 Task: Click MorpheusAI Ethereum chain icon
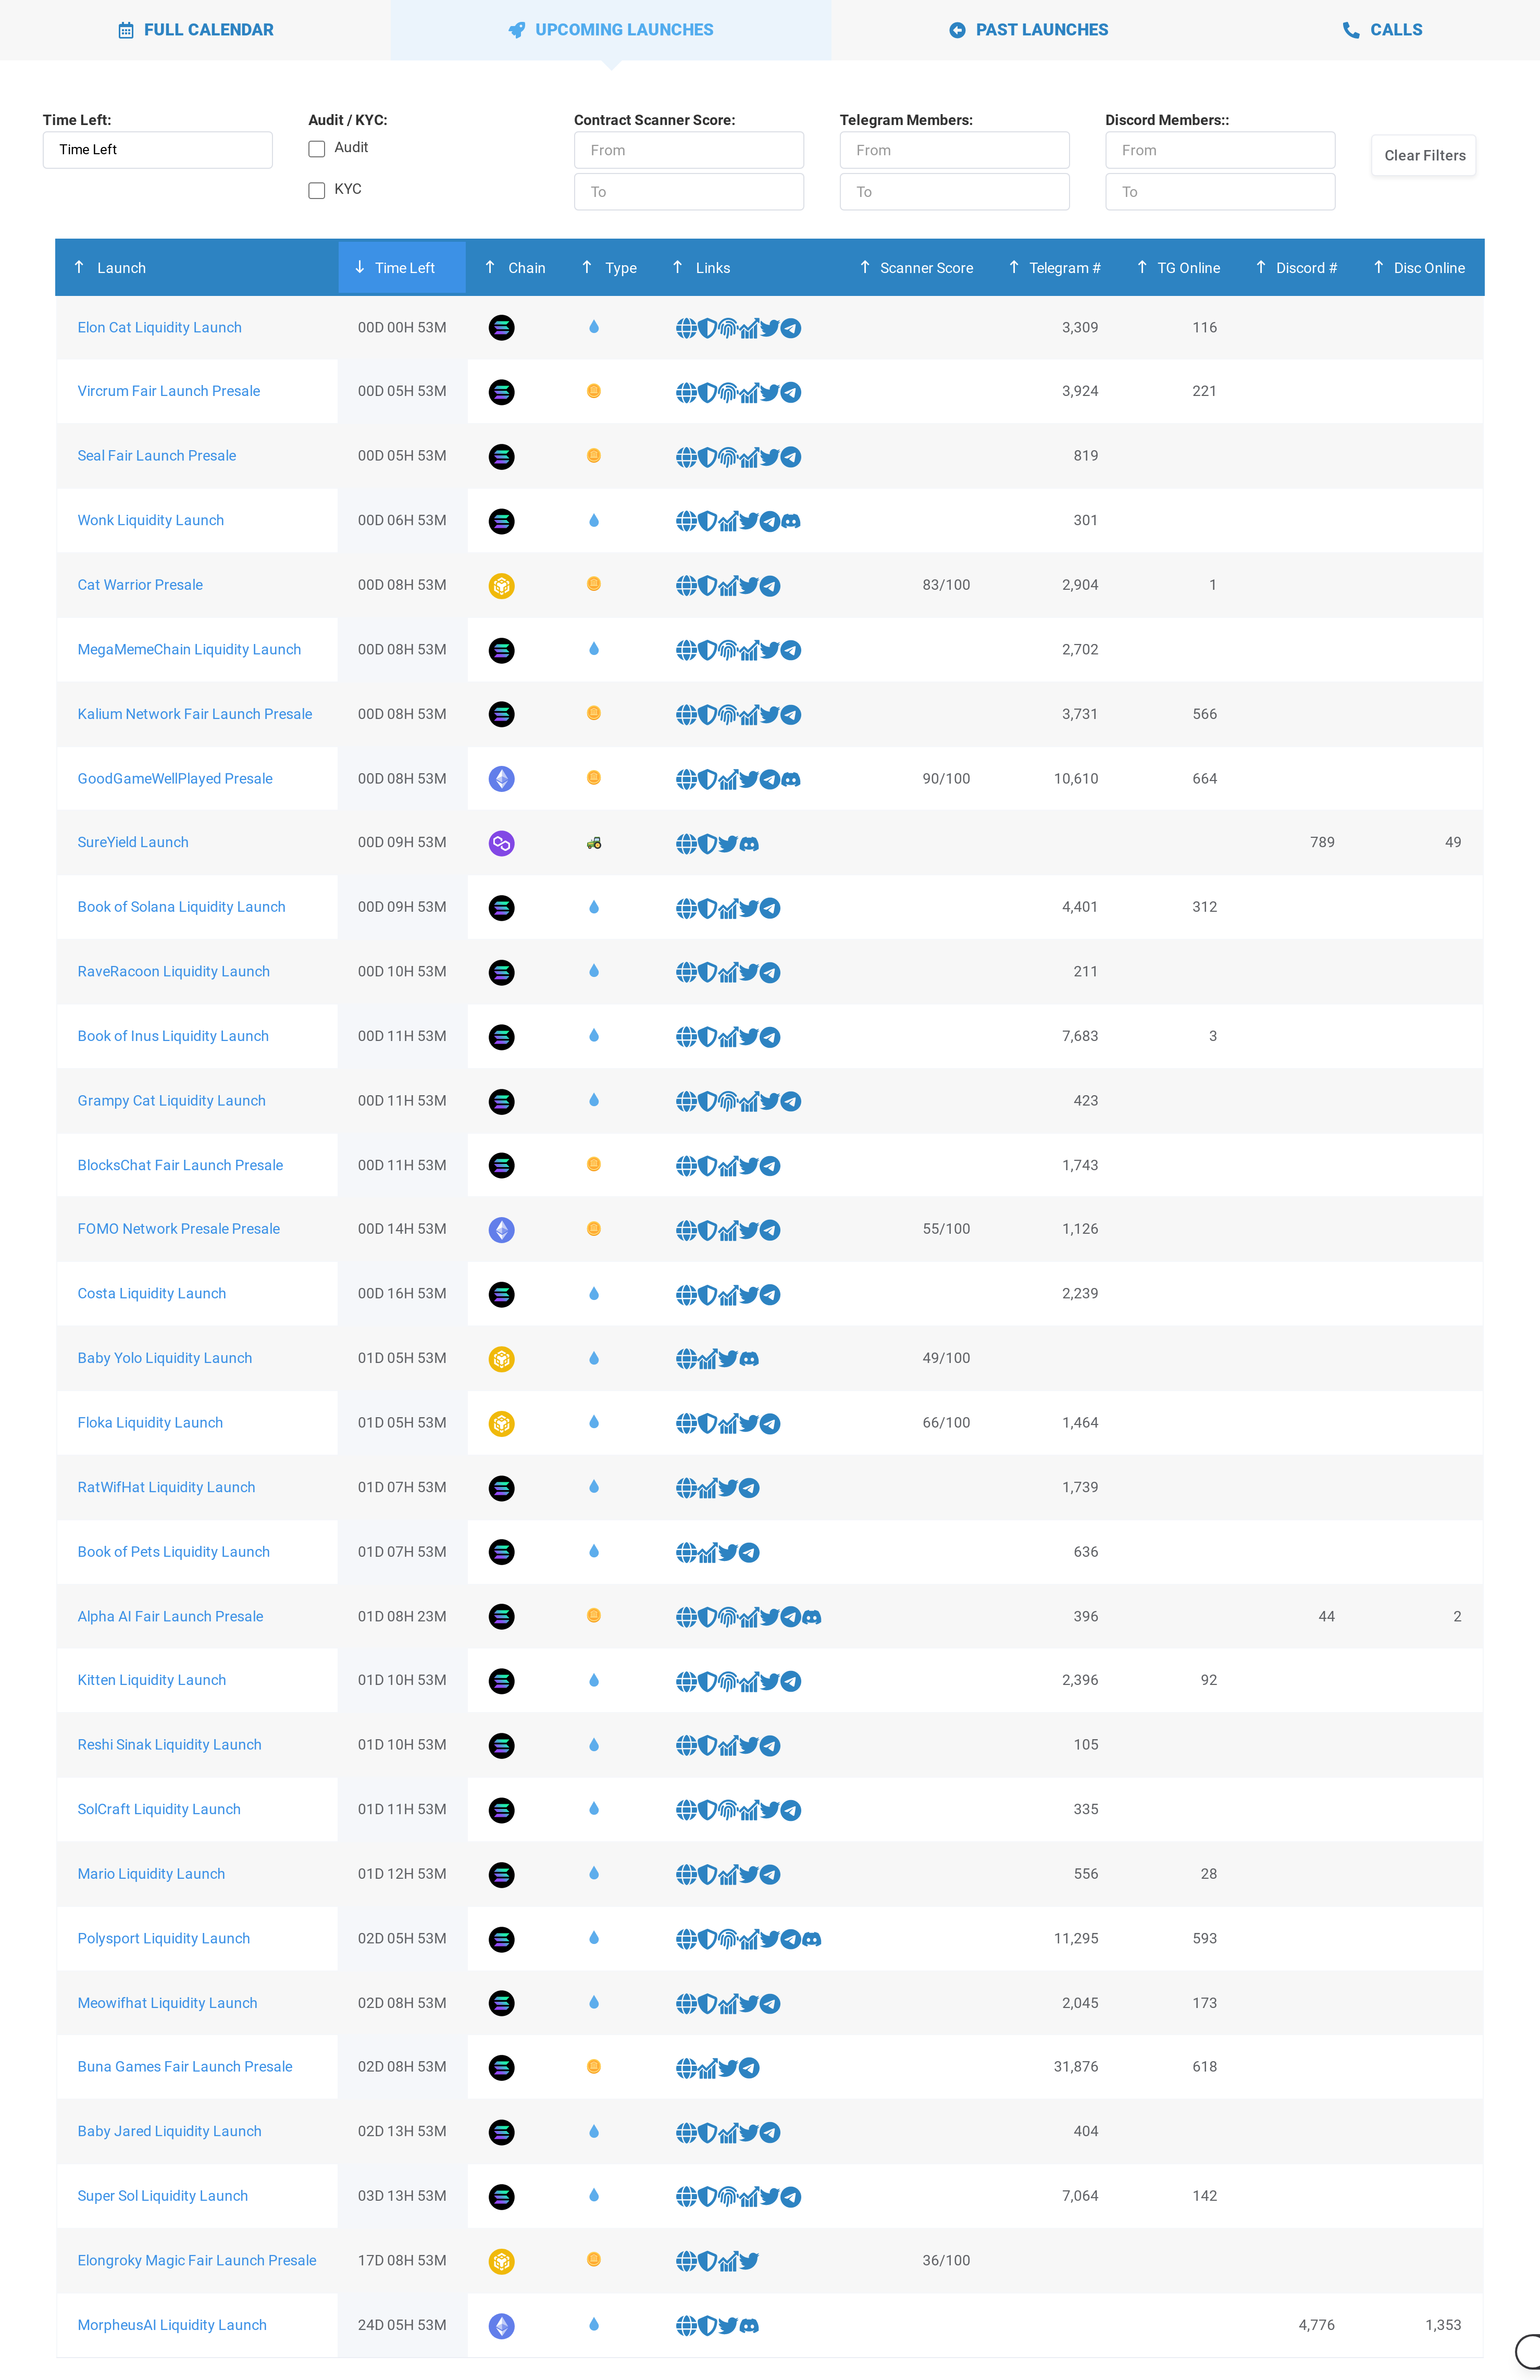[502, 2326]
